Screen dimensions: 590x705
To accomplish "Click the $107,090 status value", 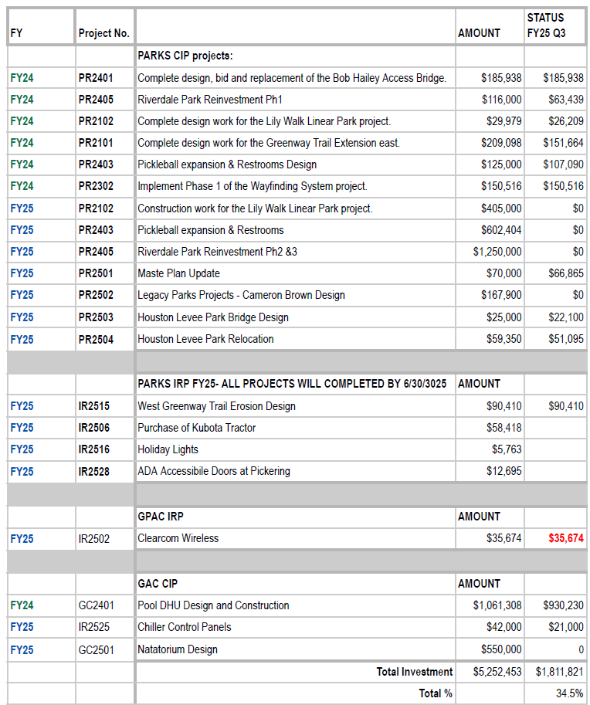I will click(564, 164).
